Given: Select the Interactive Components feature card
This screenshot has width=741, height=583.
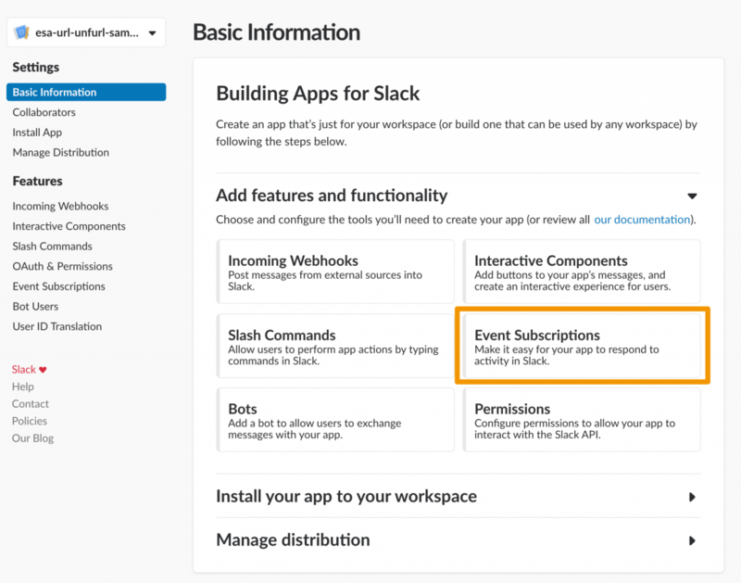Looking at the screenshot, I should click(x=582, y=272).
